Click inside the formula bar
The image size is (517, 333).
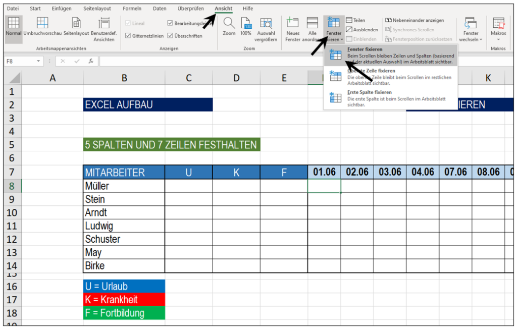pyautogui.click(x=211, y=61)
